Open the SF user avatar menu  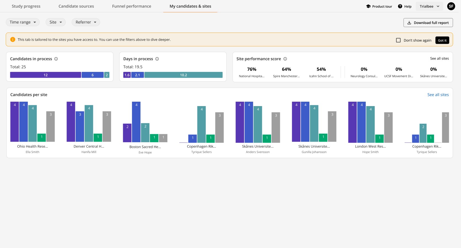[x=451, y=6]
